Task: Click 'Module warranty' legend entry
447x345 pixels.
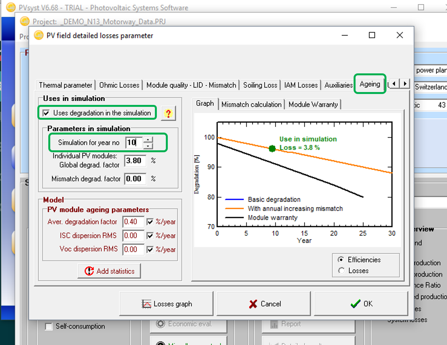Action: [x=262, y=218]
